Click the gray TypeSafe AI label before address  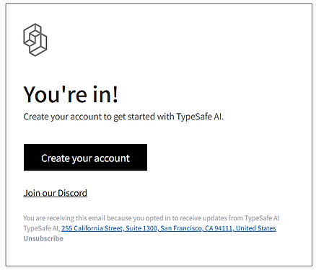tap(41, 228)
